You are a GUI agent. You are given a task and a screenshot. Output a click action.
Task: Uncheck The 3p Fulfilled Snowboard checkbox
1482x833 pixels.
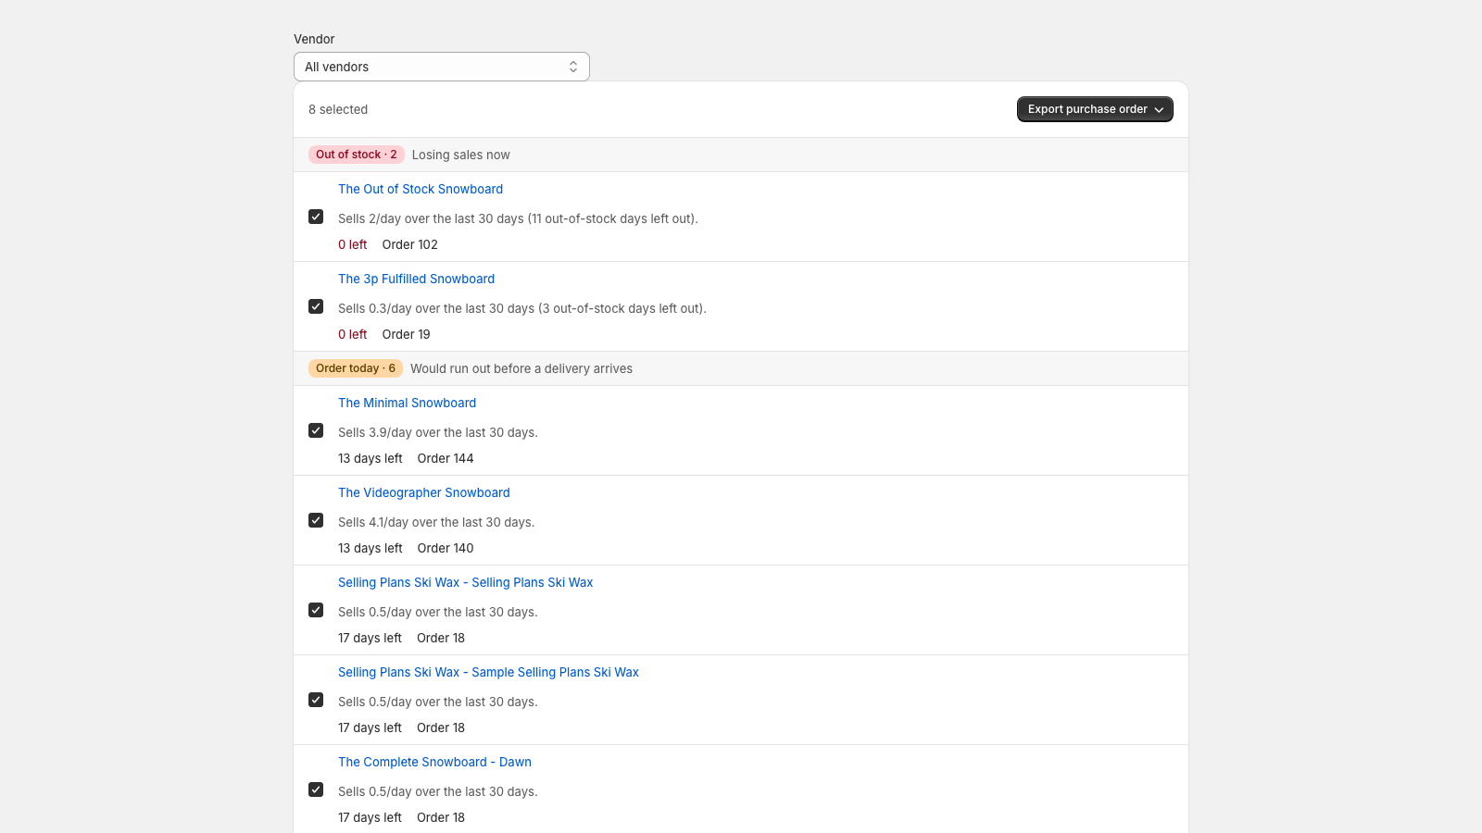coord(316,306)
